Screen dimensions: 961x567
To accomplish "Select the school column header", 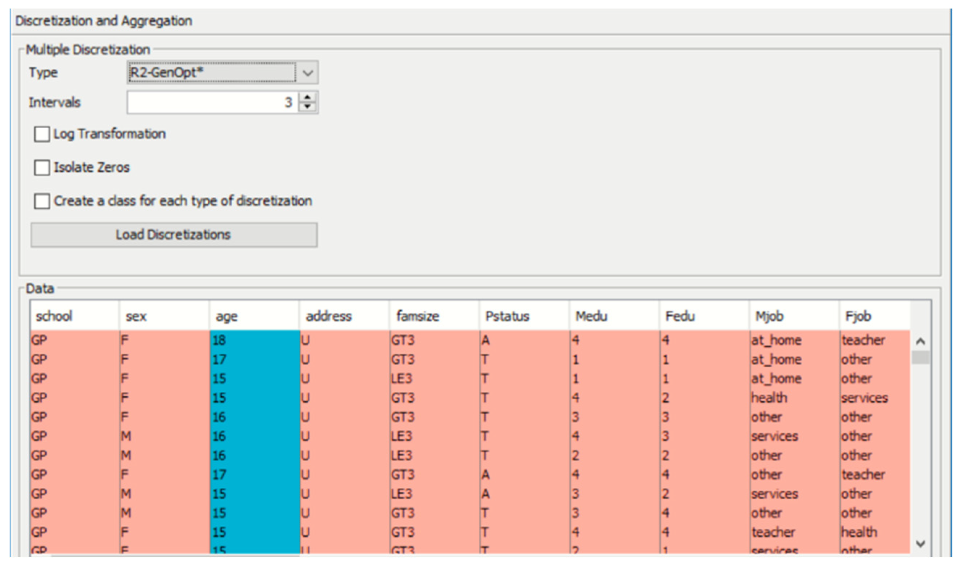I will [74, 316].
